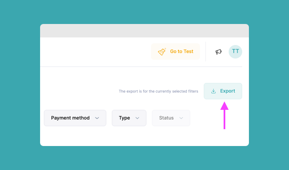Click the party popper icon
Image resolution: width=289 pixels, height=170 pixels.
click(162, 51)
